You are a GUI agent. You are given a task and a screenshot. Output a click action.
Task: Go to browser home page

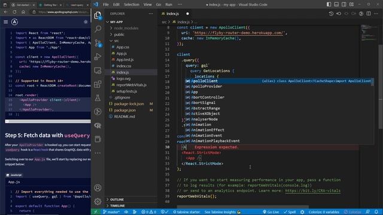[23, 12]
